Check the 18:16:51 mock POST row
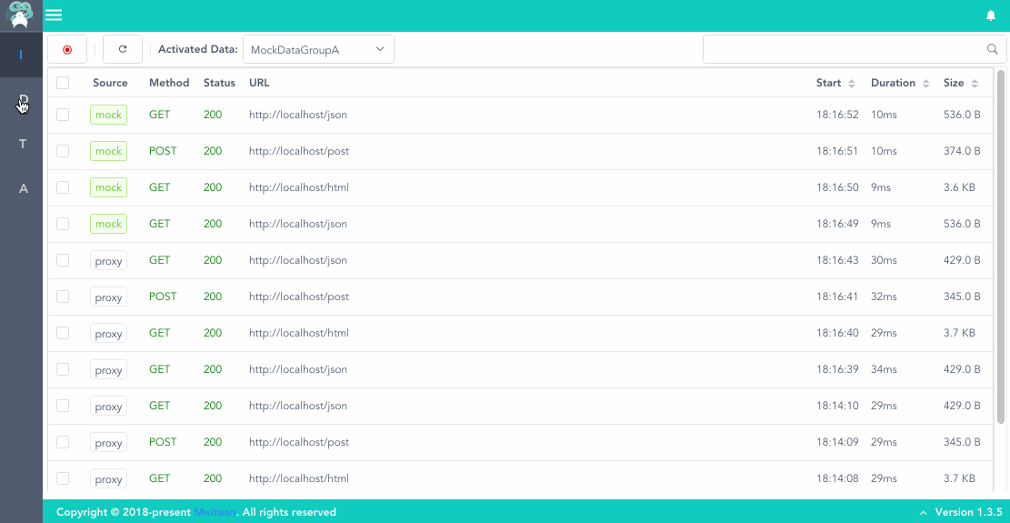 [x=63, y=151]
